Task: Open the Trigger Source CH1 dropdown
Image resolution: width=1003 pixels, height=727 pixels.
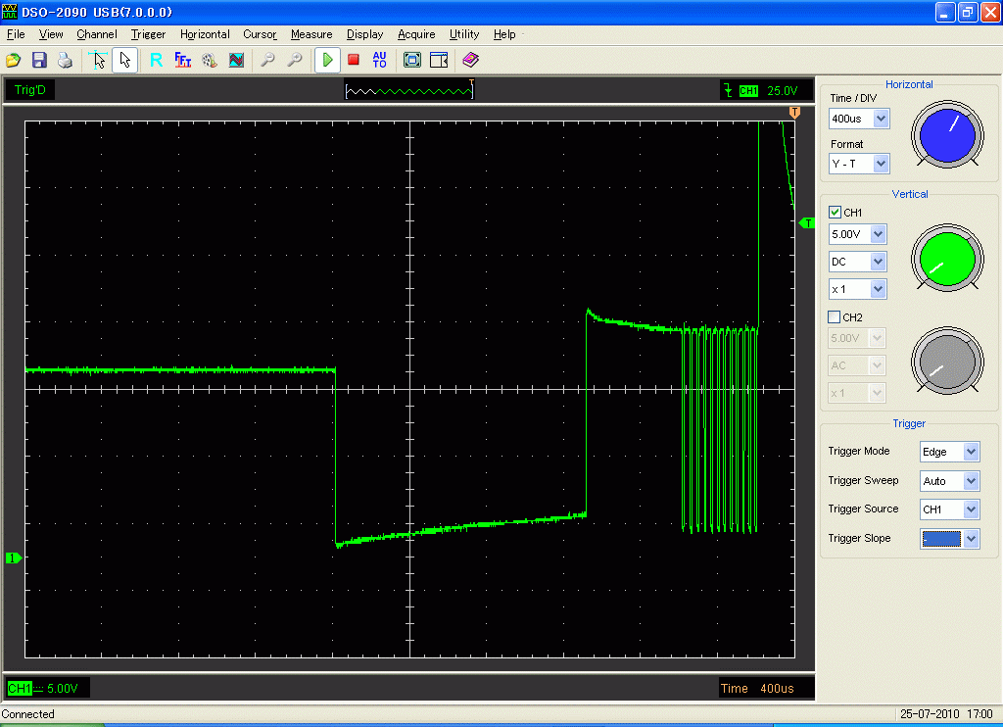Action: point(971,509)
